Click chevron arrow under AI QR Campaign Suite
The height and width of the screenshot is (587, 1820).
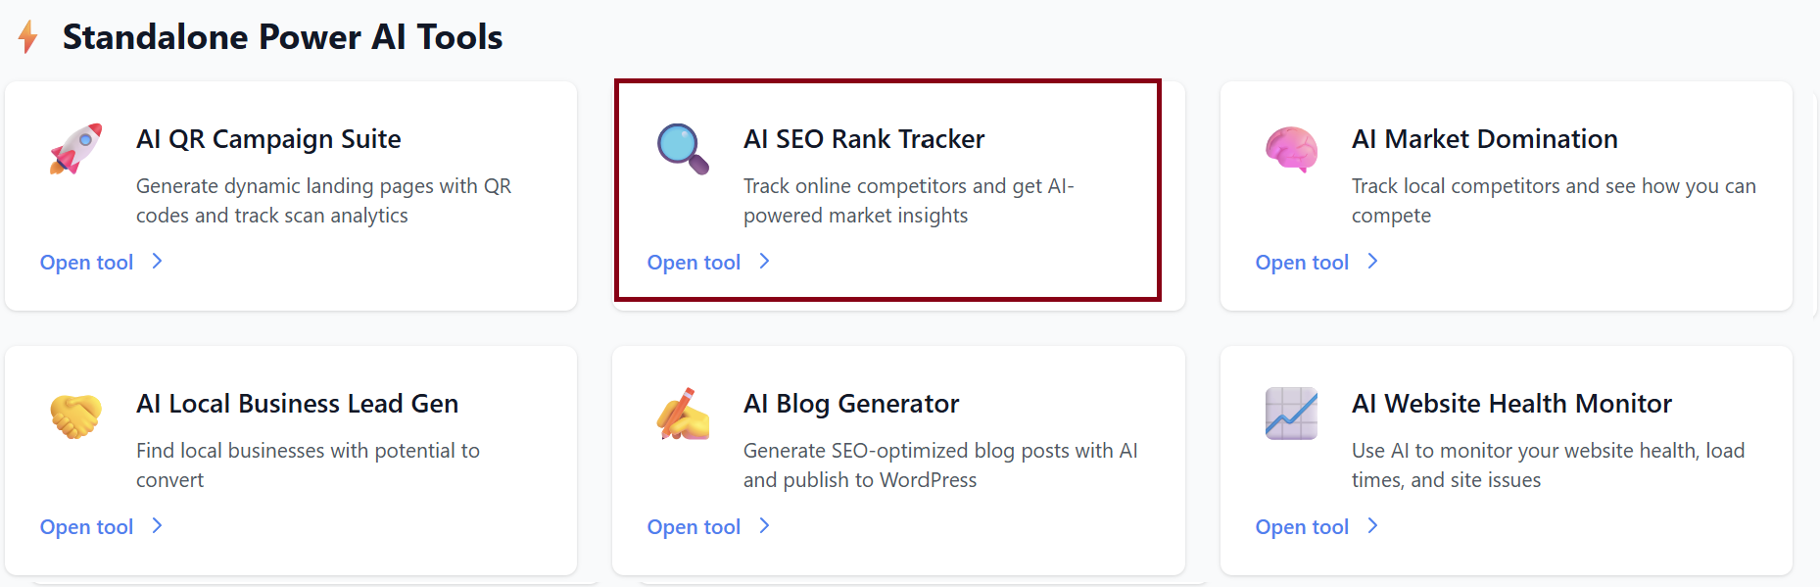pos(157,262)
